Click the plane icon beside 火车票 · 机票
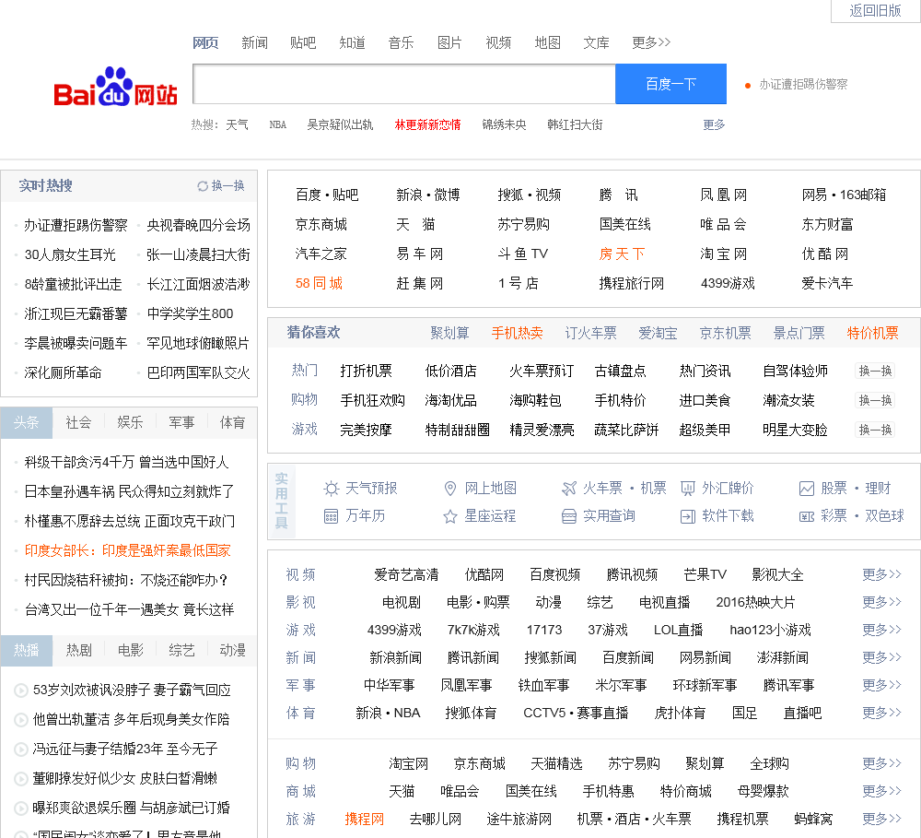This screenshot has height=838, width=921. click(x=569, y=489)
